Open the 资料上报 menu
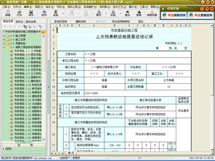 coord(74,7)
